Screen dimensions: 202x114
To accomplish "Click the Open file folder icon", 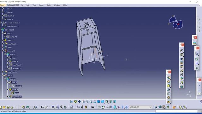I will (4, 107).
